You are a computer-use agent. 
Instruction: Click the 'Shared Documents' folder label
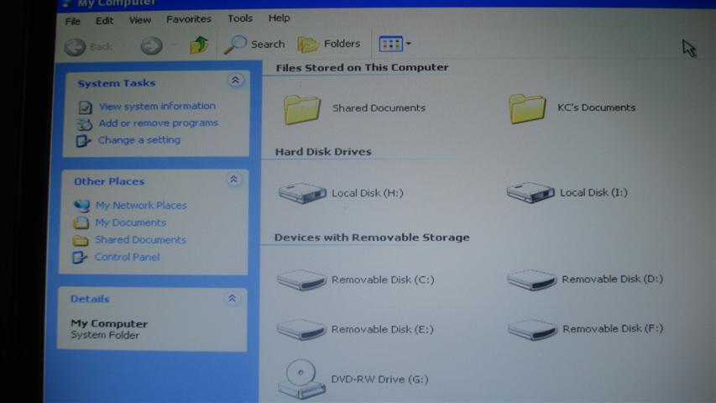coord(379,107)
